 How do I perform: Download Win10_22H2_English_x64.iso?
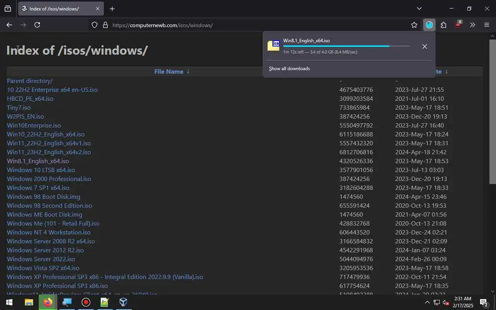click(46, 134)
